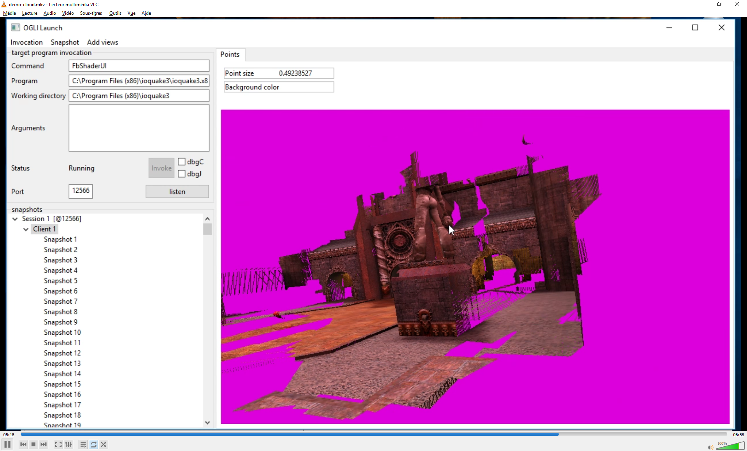The image size is (747, 451).
Task: Jump to previous media track
Action: click(x=23, y=444)
